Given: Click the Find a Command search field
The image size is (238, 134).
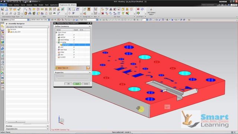Looking at the screenshot, I should click(x=209, y=5).
